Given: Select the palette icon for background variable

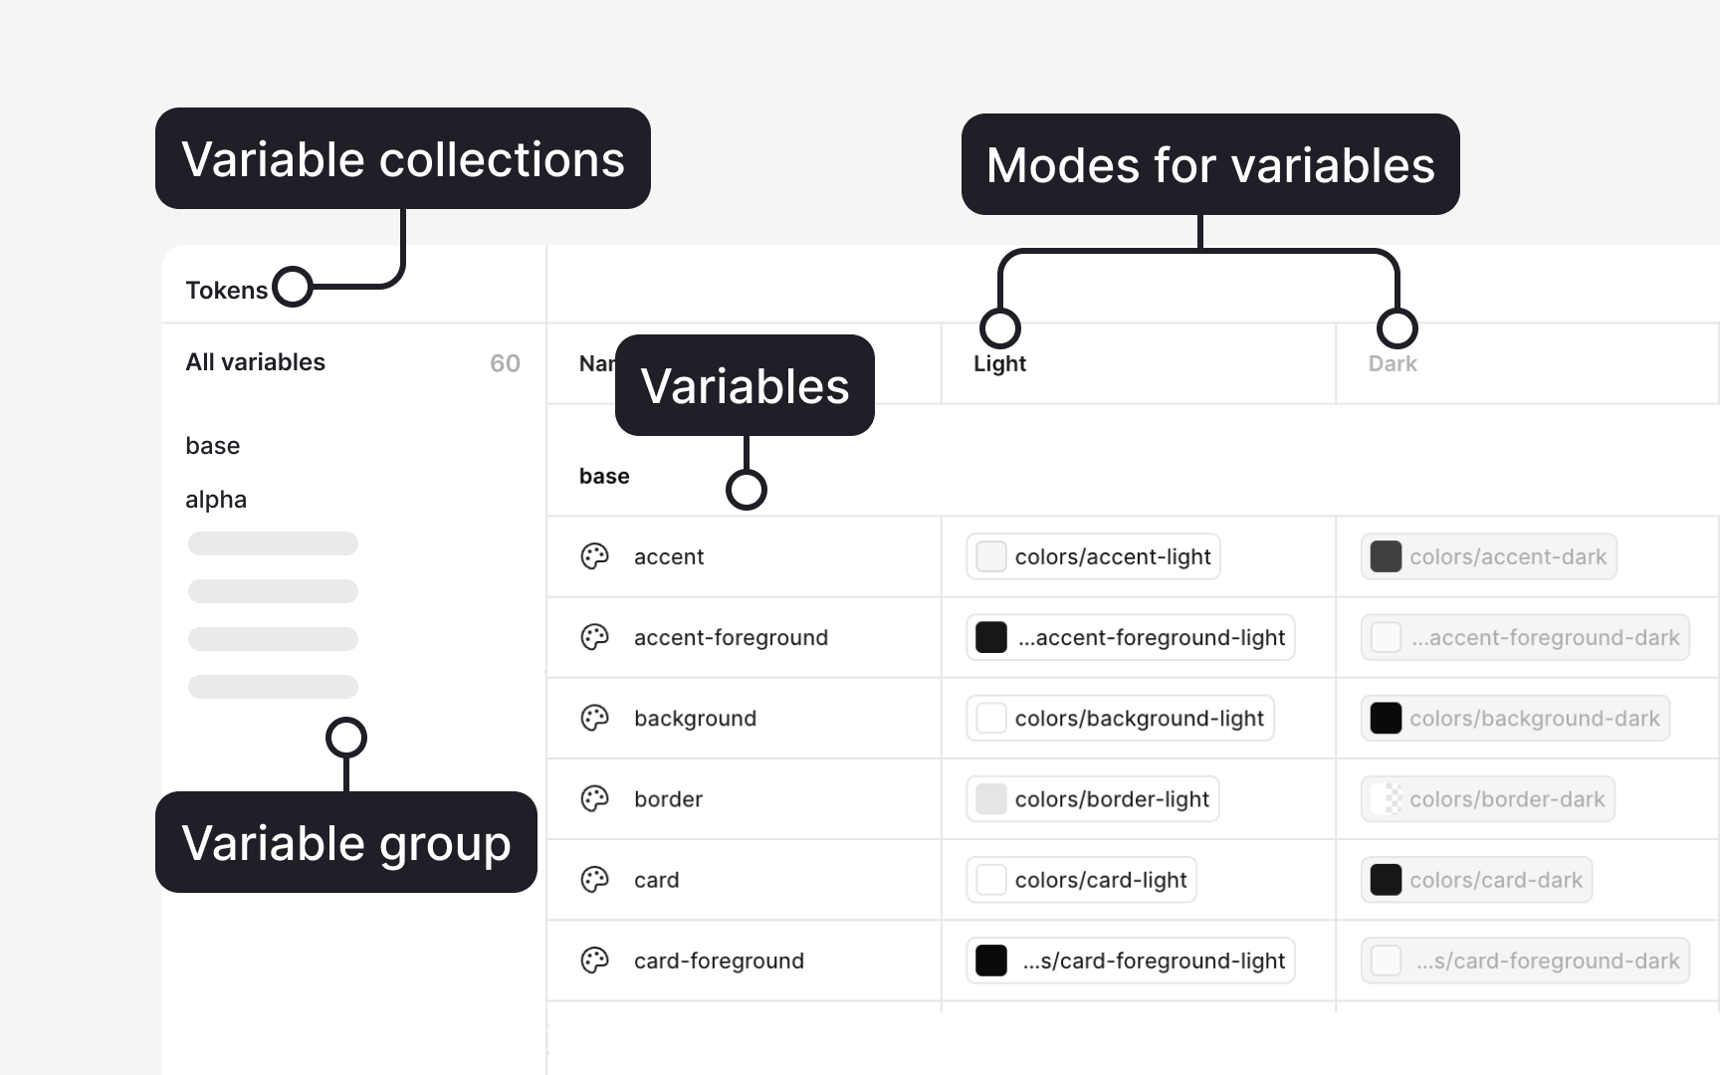Looking at the screenshot, I should [595, 718].
